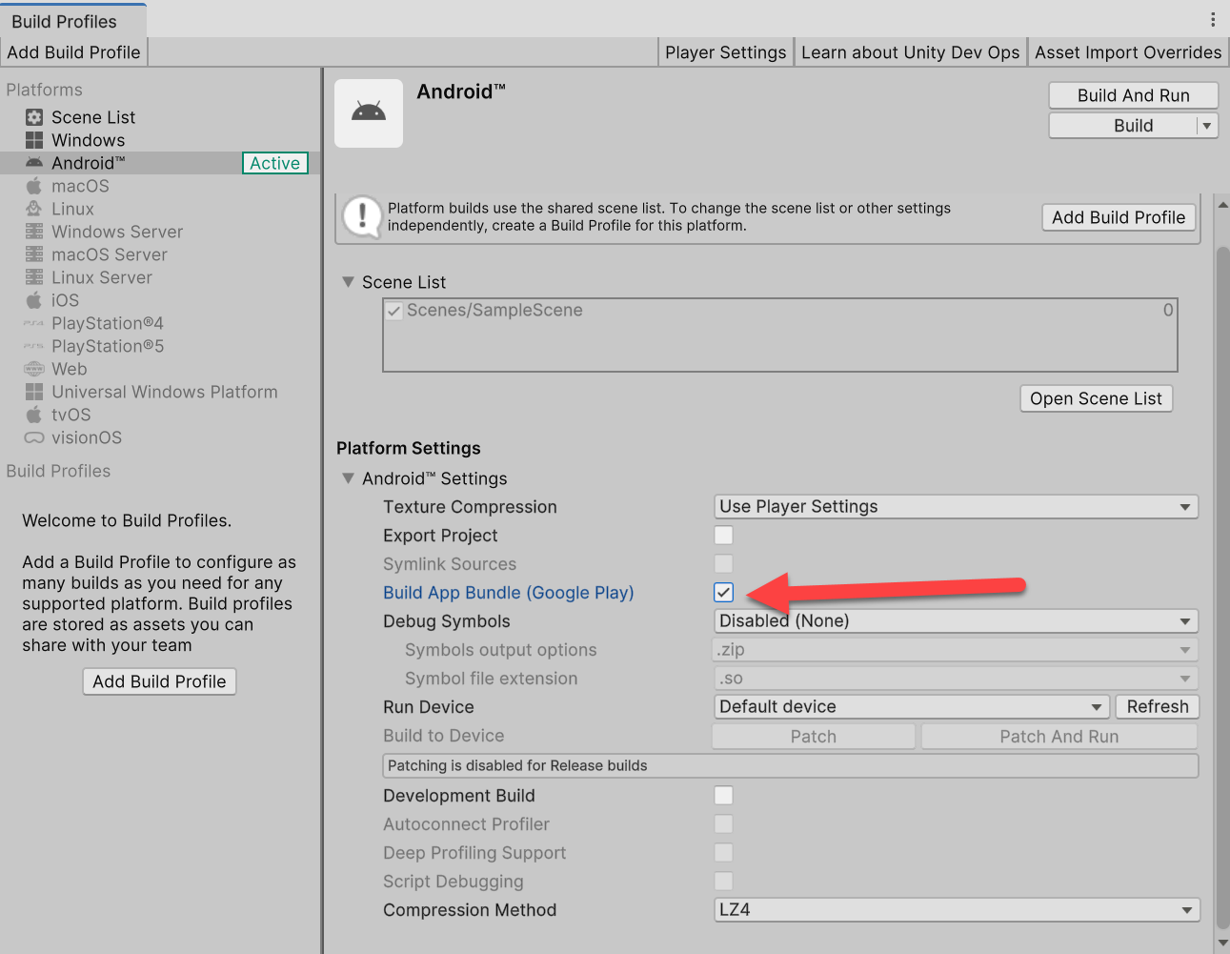Open the Run Device dropdown
This screenshot has width=1230, height=954.
pyautogui.click(x=912, y=707)
